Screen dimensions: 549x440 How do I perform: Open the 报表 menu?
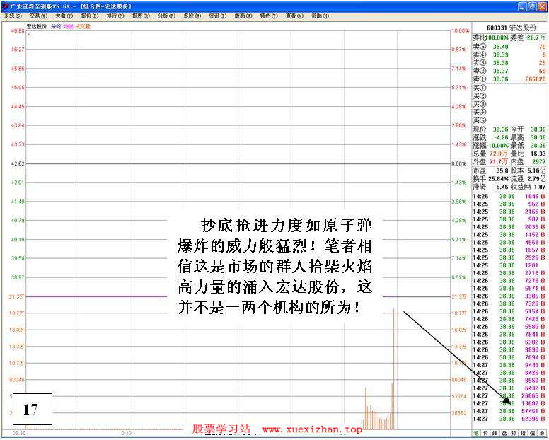click(141, 16)
